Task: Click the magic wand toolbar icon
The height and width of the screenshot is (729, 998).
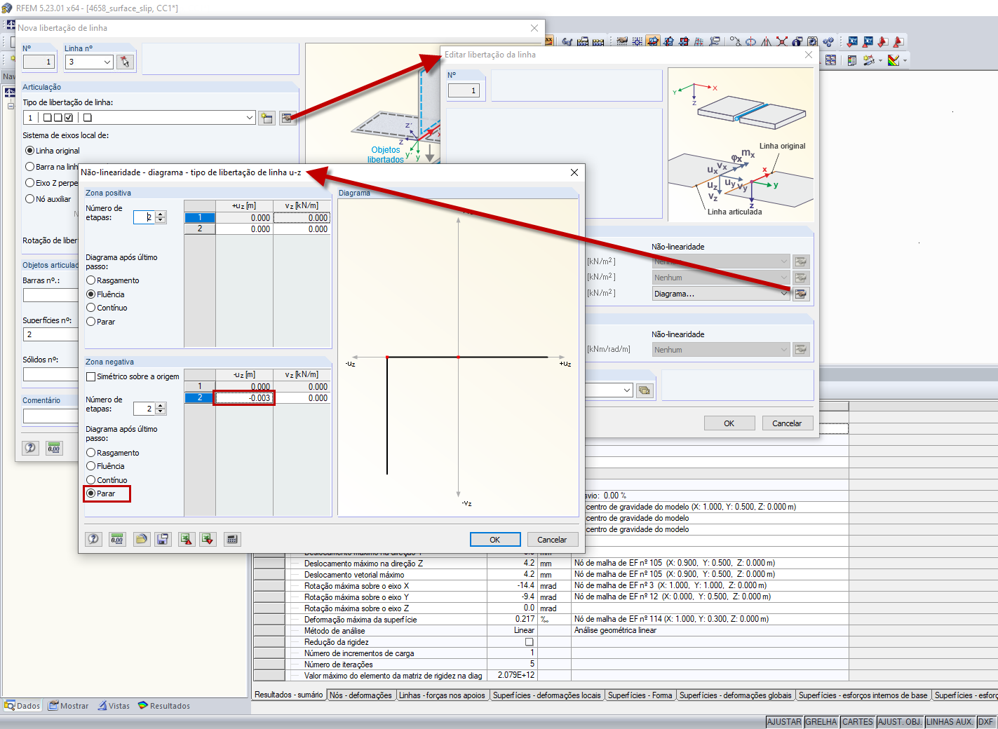Action: (869, 60)
